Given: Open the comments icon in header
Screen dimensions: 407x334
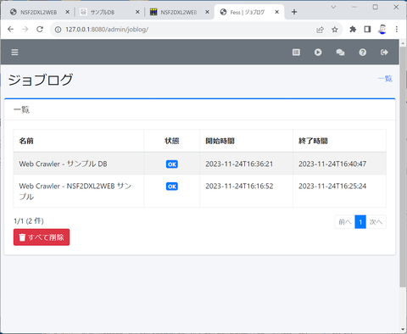Looking at the screenshot, I should [340, 53].
